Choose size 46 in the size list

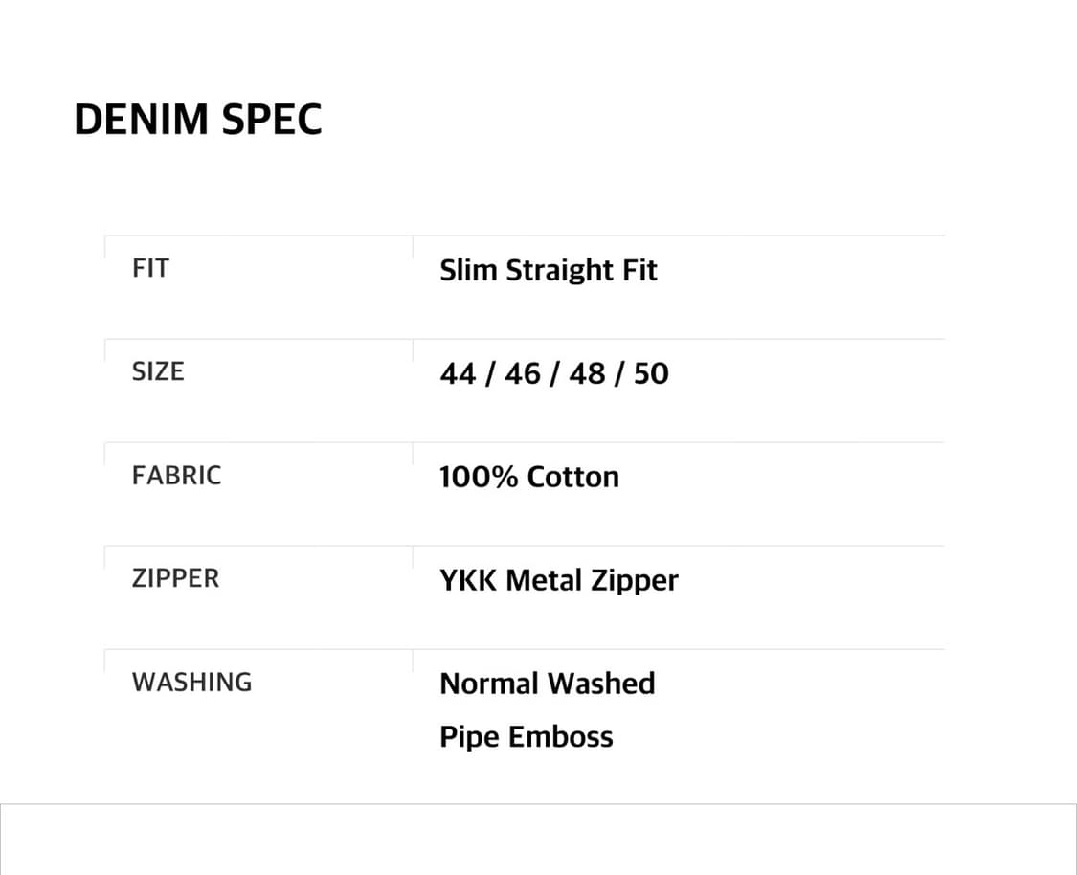[522, 373]
